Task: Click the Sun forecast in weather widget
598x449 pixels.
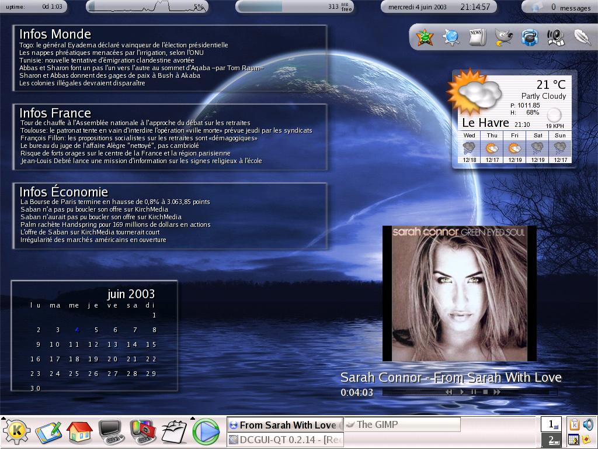Action: (560, 147)
